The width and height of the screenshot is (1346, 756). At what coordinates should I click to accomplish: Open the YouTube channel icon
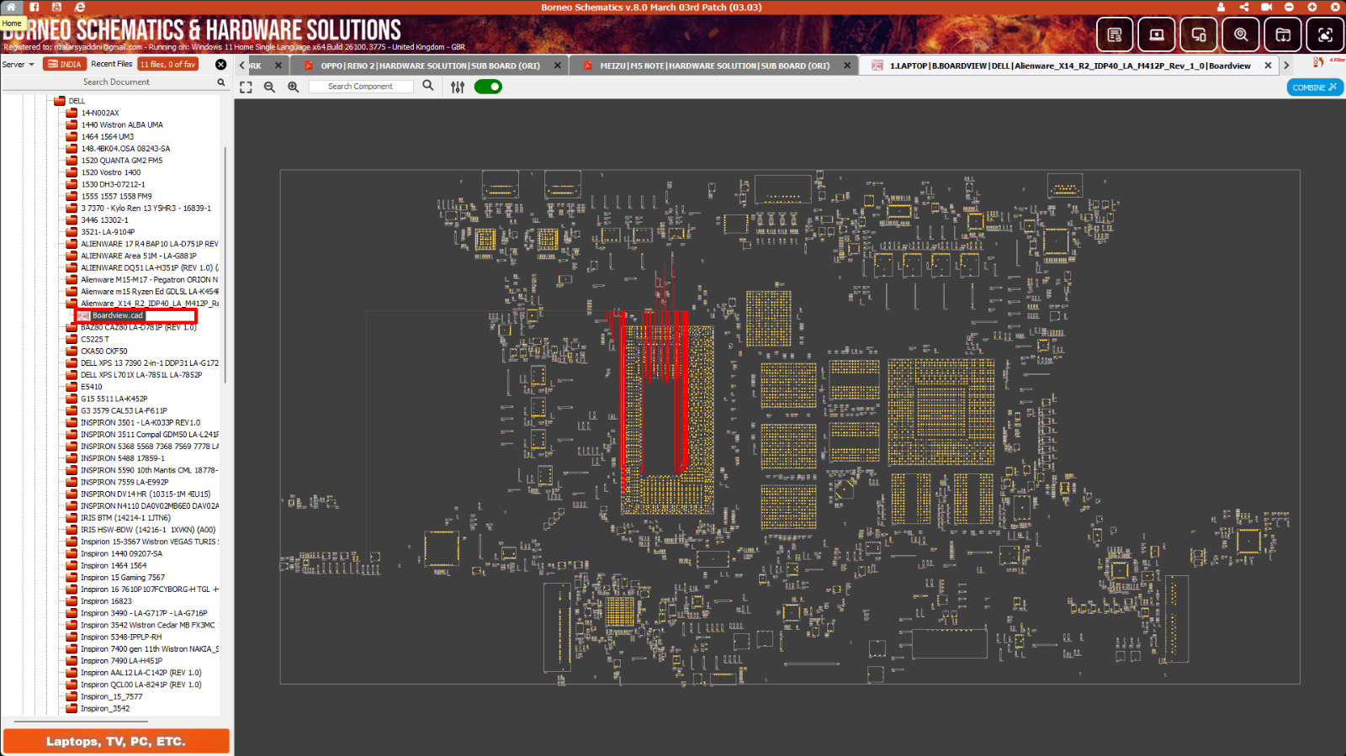[x=56, y=7]
